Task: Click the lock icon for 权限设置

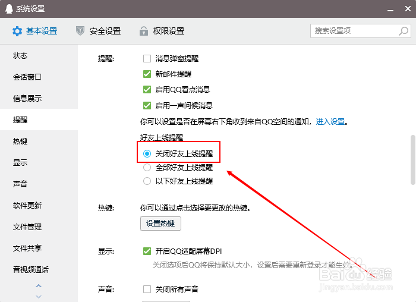Action: (x=144, y=31)
